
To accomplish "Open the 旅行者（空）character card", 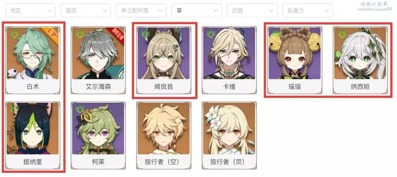I will coord(164,135).
